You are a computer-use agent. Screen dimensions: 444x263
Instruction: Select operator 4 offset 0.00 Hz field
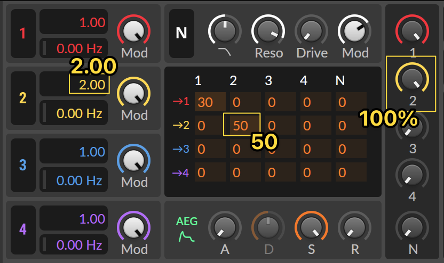[74, 244]
